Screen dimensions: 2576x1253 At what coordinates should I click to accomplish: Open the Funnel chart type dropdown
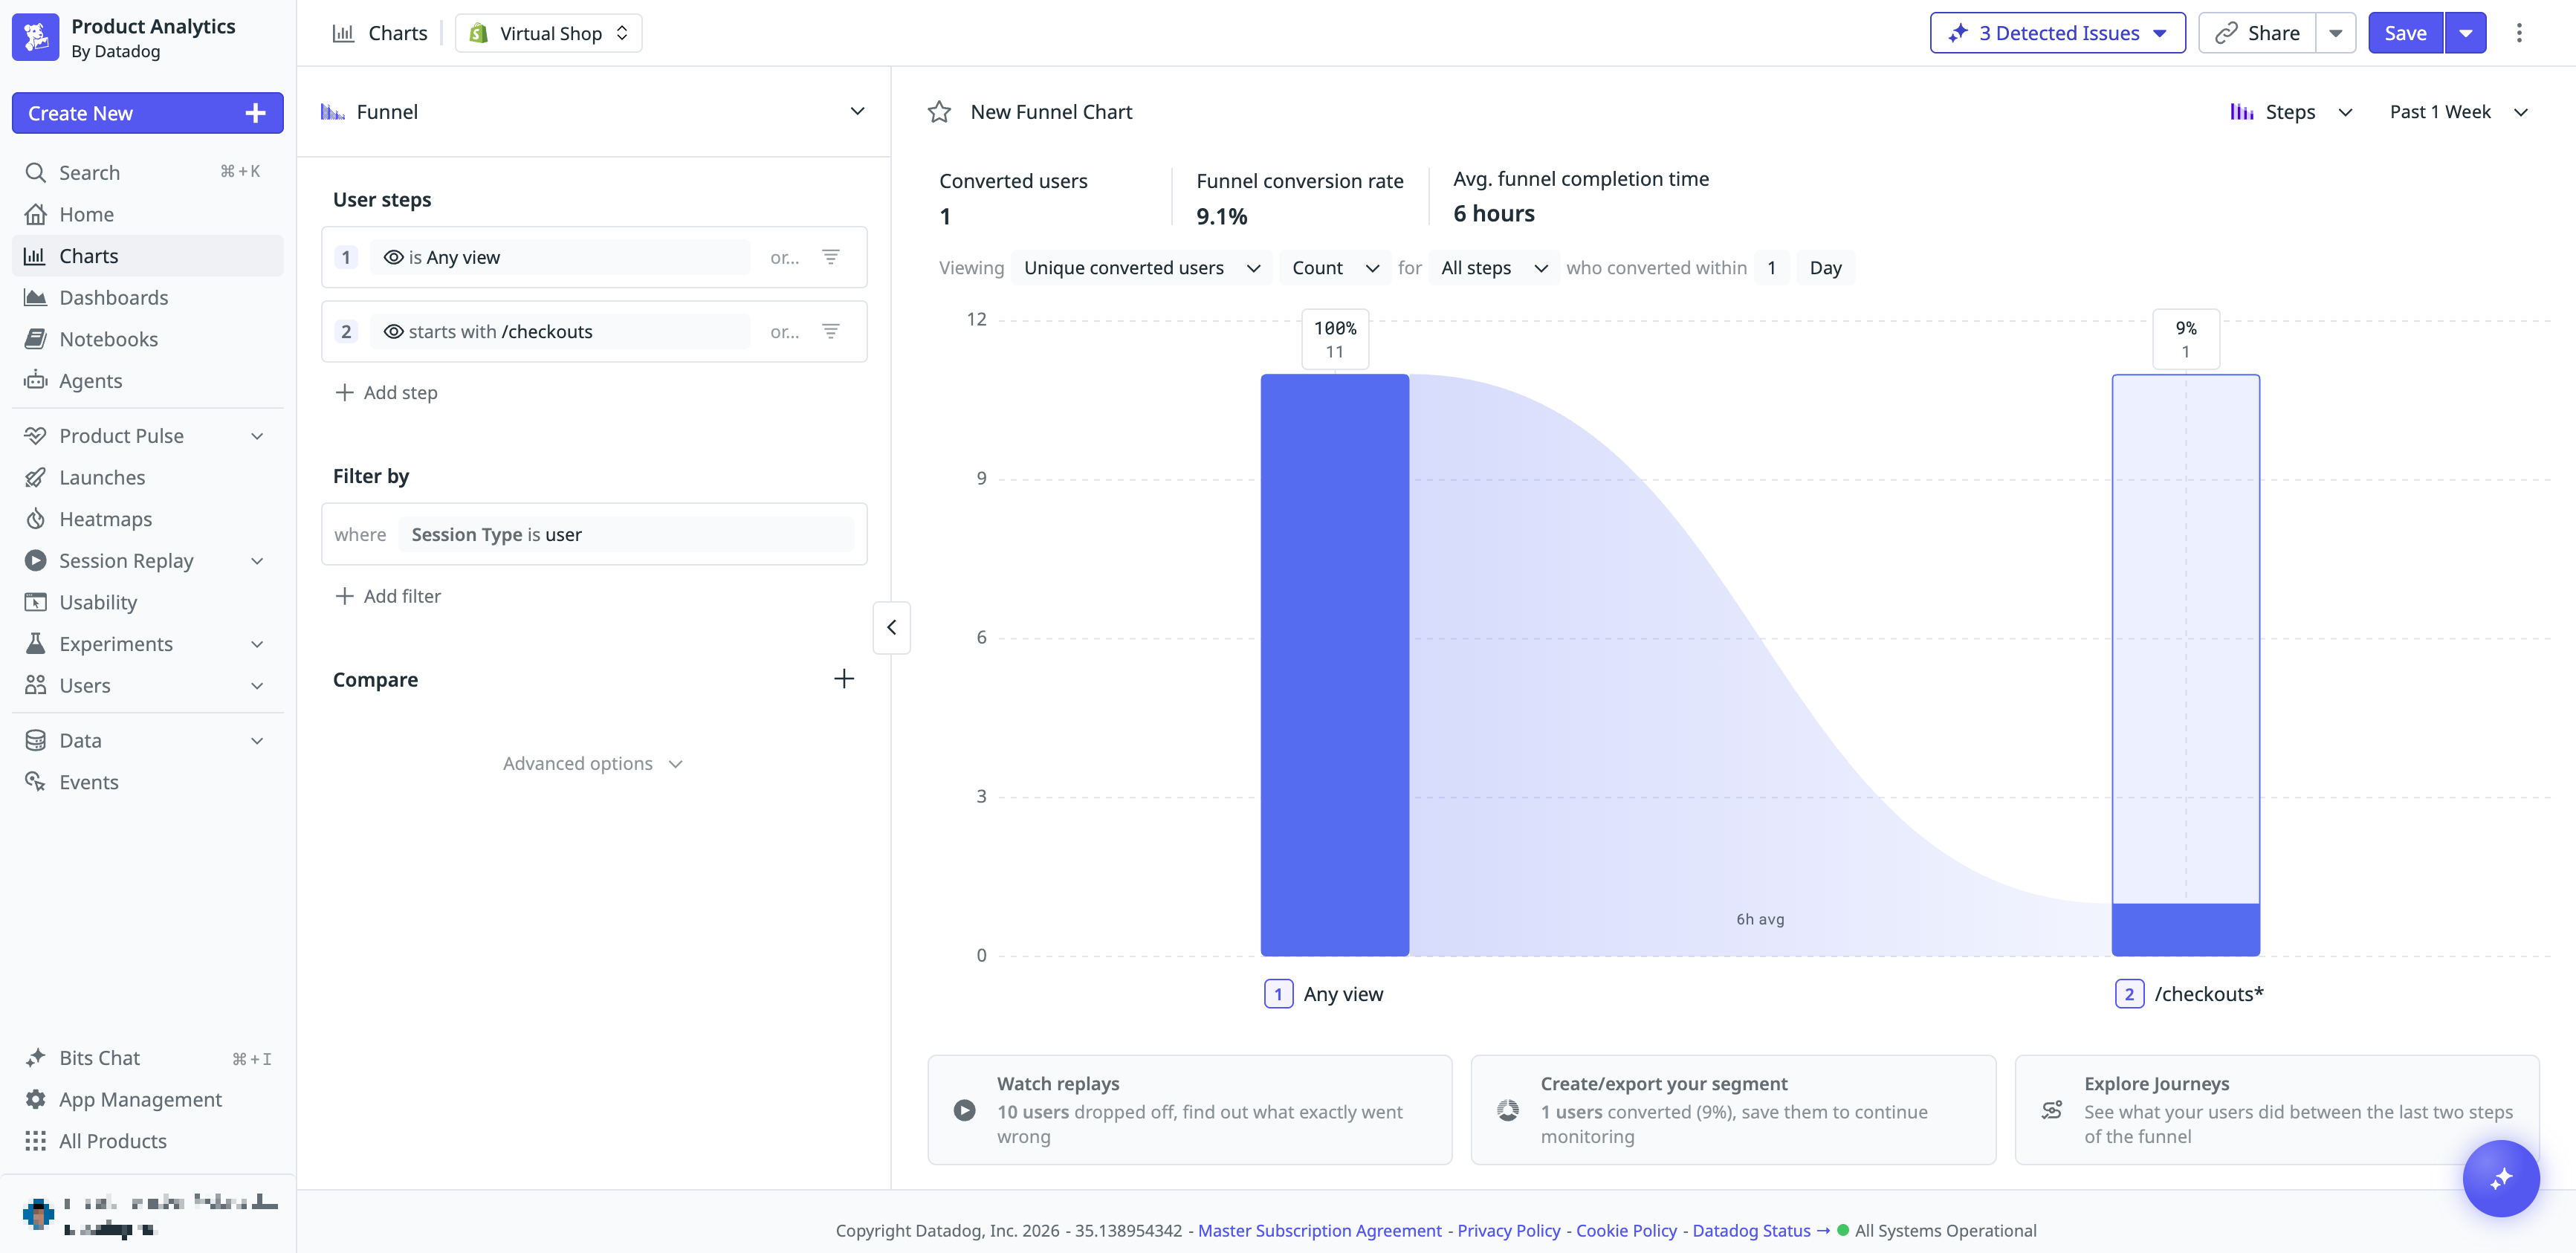coord(593,112)
